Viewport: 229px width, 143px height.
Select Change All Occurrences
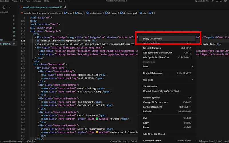pyautogui.click(x=167, y=102)
